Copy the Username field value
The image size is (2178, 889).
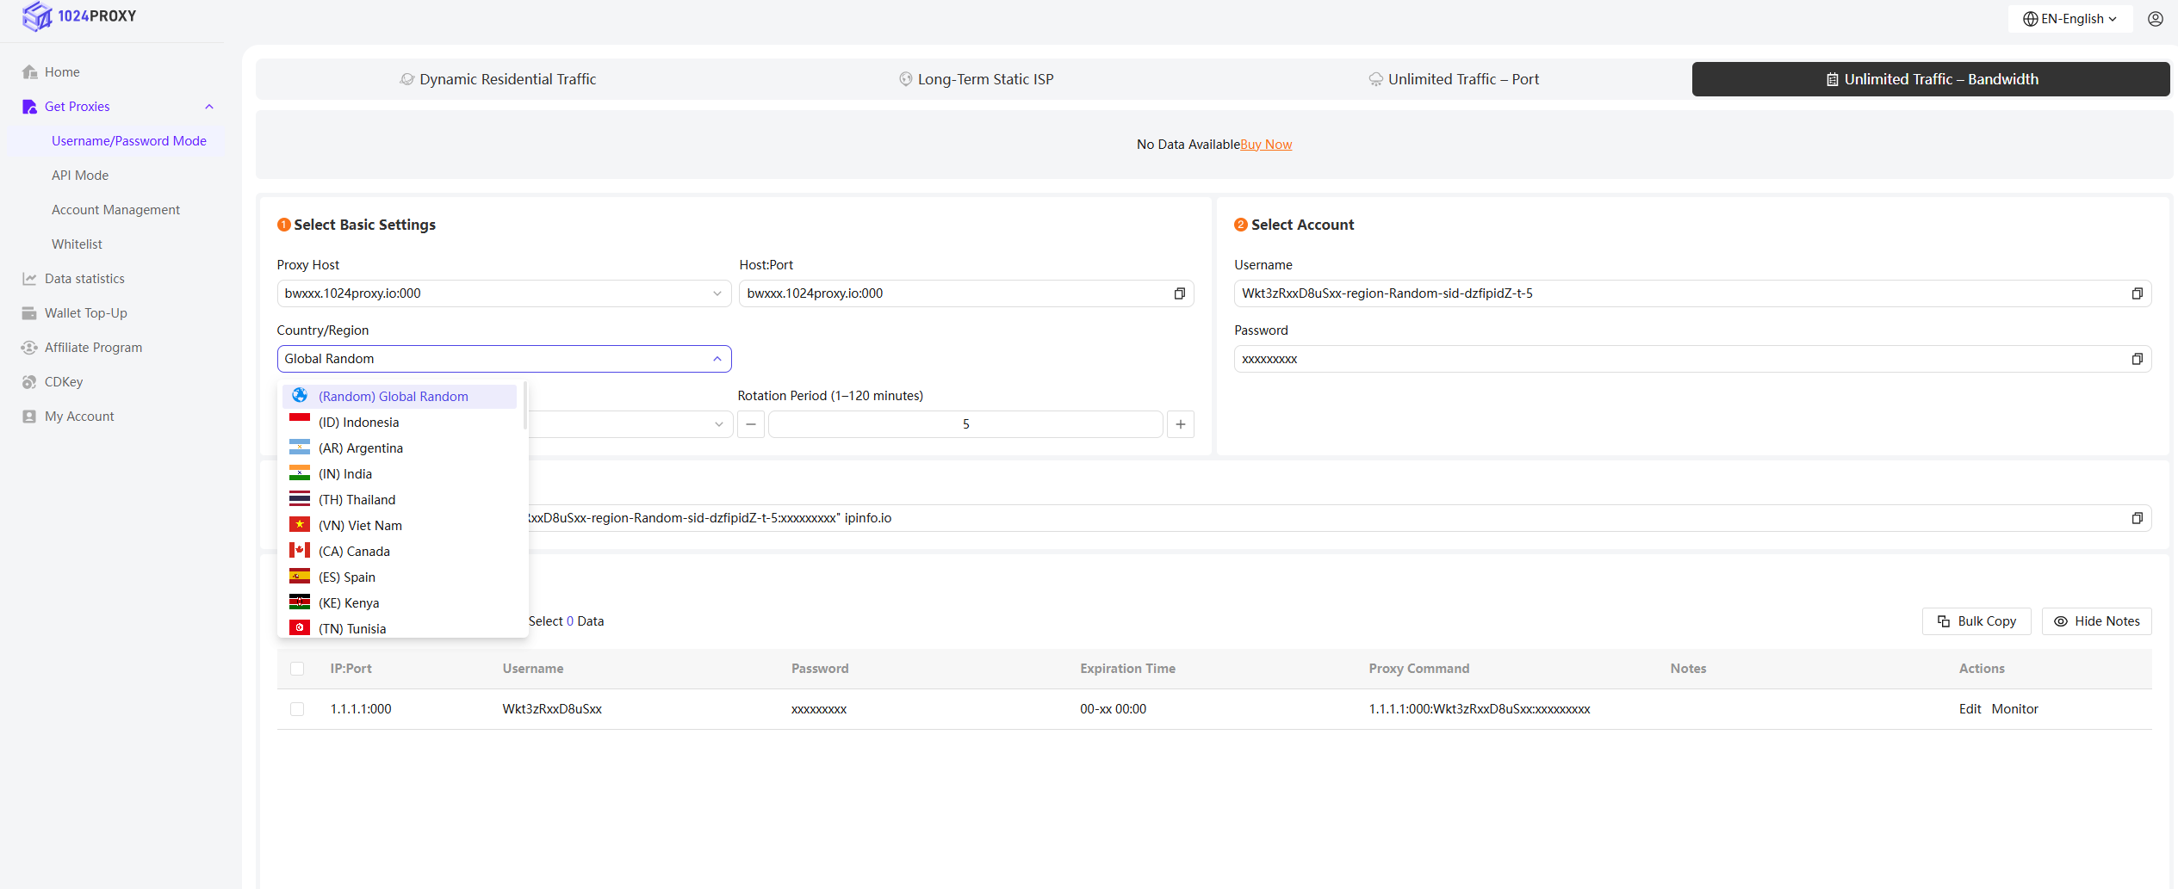coord(2136,293)
